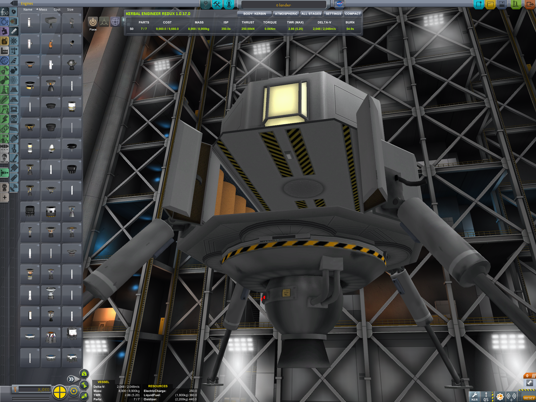Viewport: 536px width, 402px height.
Task: Click the NASA mission flag icon
Action: point(339,4)
